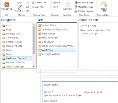Open the Upload a Web Part dropdown

click(x=13, y=71)
